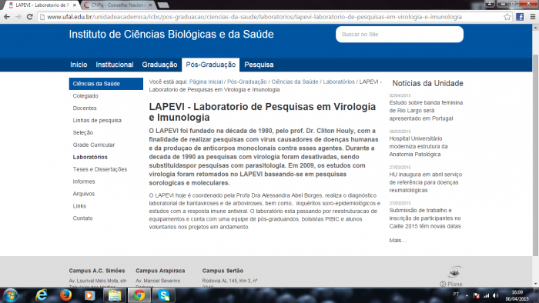Image resolution: width=539 pixels, height=303 pixels.
Task: Close the LAPEVI browser tab
Action: (x=74, y=5)
